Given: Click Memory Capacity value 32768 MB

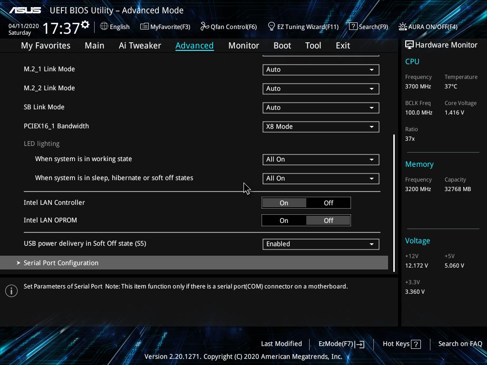Looking at the screenshot, I should point(458,189).
